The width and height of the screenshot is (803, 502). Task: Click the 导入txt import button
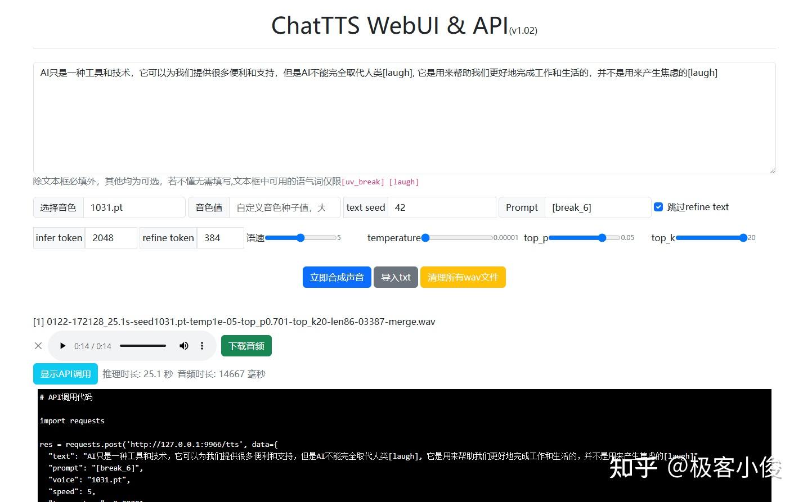(396, 277)
